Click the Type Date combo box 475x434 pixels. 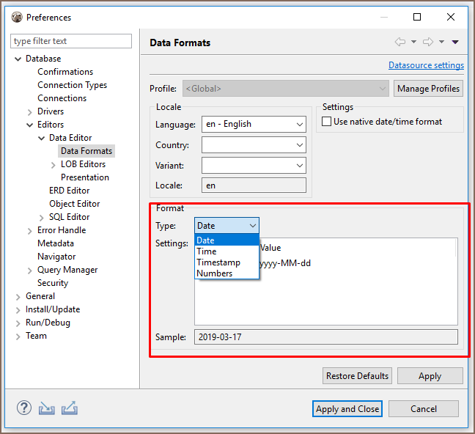click(x=227, y=226)
